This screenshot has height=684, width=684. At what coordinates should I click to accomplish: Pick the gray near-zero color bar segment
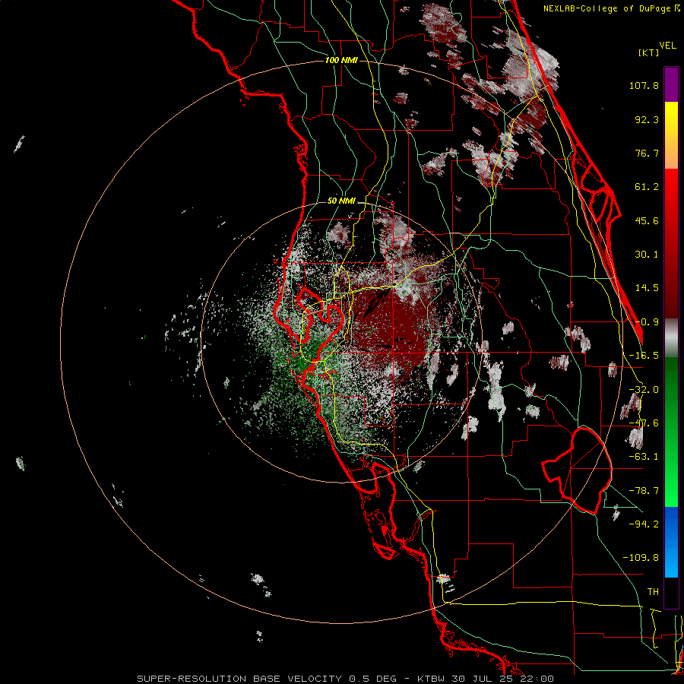coord(671,338)
